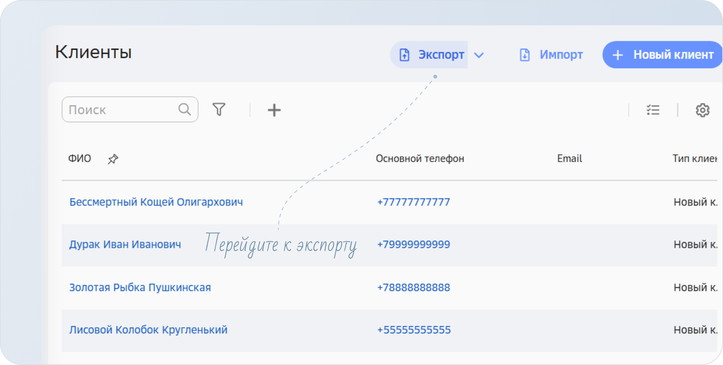Open the list view checklist icon
723x365 pixels.
coord(653,110)
